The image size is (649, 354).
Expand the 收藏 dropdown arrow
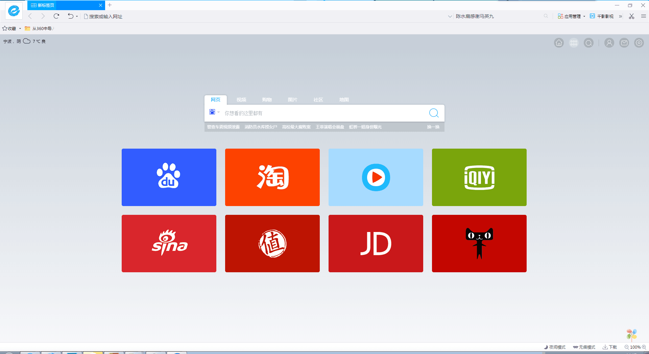coord(20,29)
